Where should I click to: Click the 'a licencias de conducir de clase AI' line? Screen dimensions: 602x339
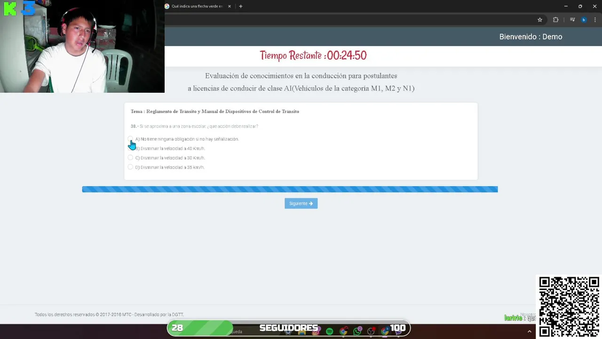pos(301,89)
